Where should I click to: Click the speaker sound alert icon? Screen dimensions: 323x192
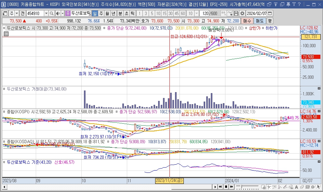[58, 13]
